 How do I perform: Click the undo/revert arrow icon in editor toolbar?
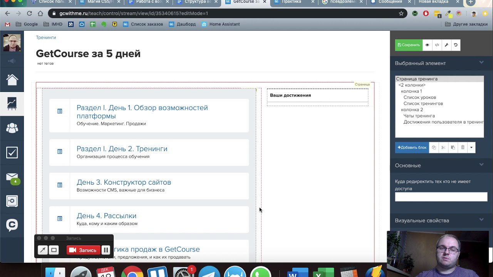[456, 45]
